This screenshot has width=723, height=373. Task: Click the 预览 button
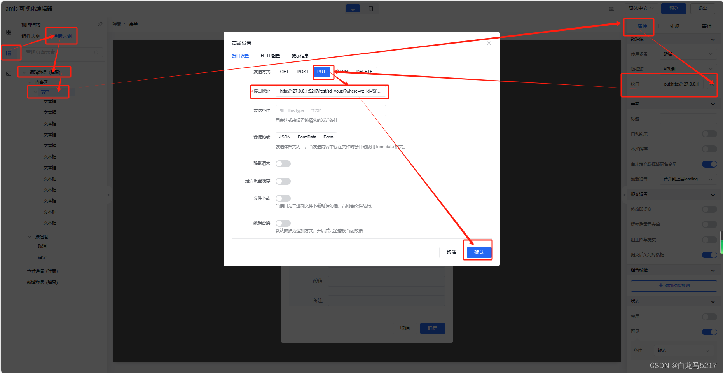(674, 8)
